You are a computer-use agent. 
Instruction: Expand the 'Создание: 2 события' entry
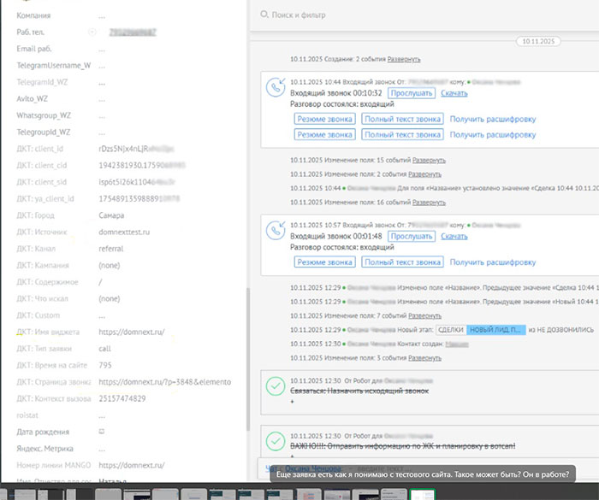point(404,59)
